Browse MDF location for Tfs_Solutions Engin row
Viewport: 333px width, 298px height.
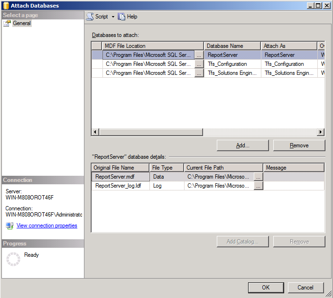pos(199,73)
